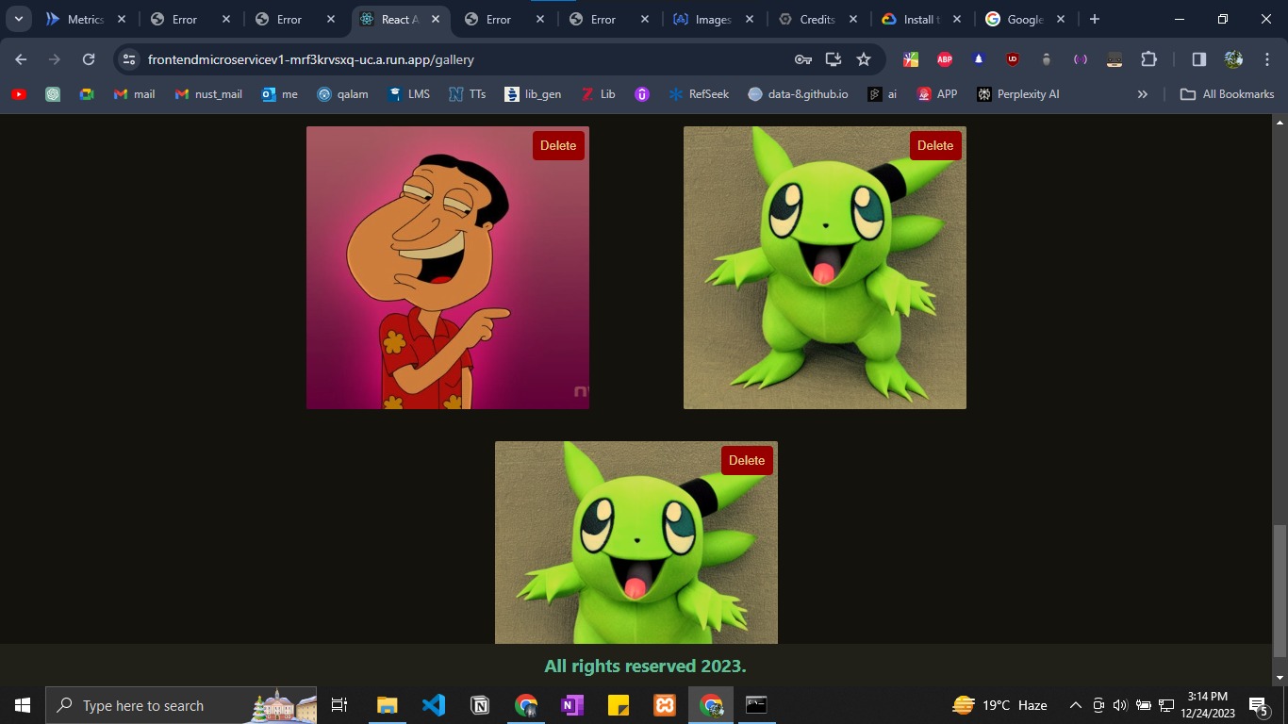The height and width of the screenshot is (724, 1288).
Task: Open the mail Gmail bookmark
Action: pyautogui.click(x=134, y=94)
